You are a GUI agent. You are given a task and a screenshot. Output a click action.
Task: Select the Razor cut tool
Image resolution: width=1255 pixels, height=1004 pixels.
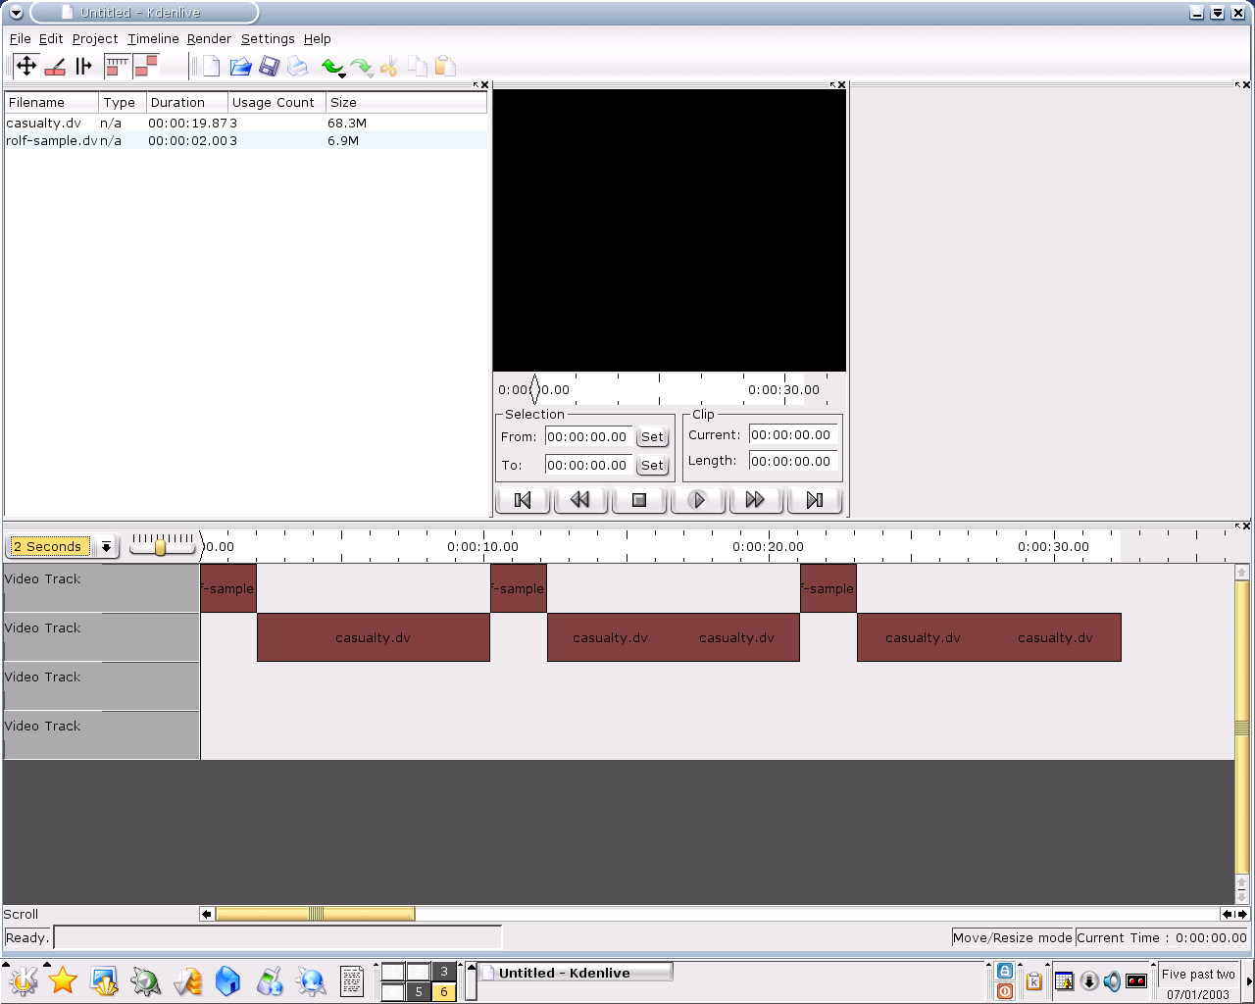click(x=56, y=66)
